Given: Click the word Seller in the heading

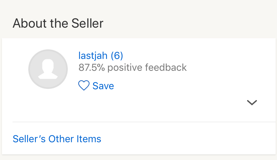Looking at the screenshot, I should point(87,23).
